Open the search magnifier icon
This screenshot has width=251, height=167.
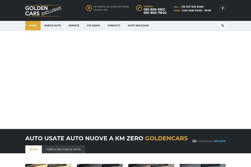(223, 25)
